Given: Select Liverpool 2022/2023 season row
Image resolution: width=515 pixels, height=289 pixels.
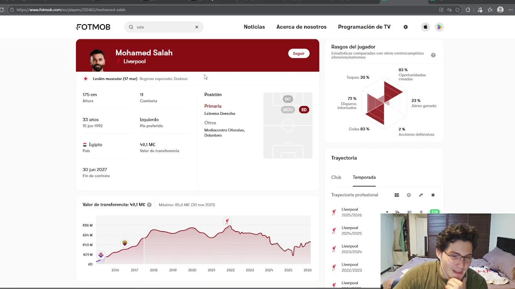Looking at the screenshot, I should click(x=356, y=267).
